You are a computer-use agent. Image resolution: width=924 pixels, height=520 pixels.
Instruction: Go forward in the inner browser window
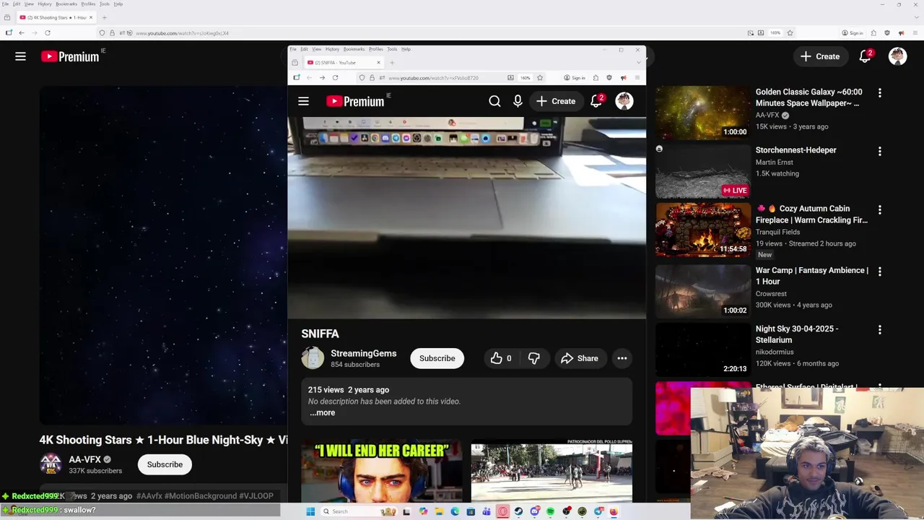click(322, 78)
